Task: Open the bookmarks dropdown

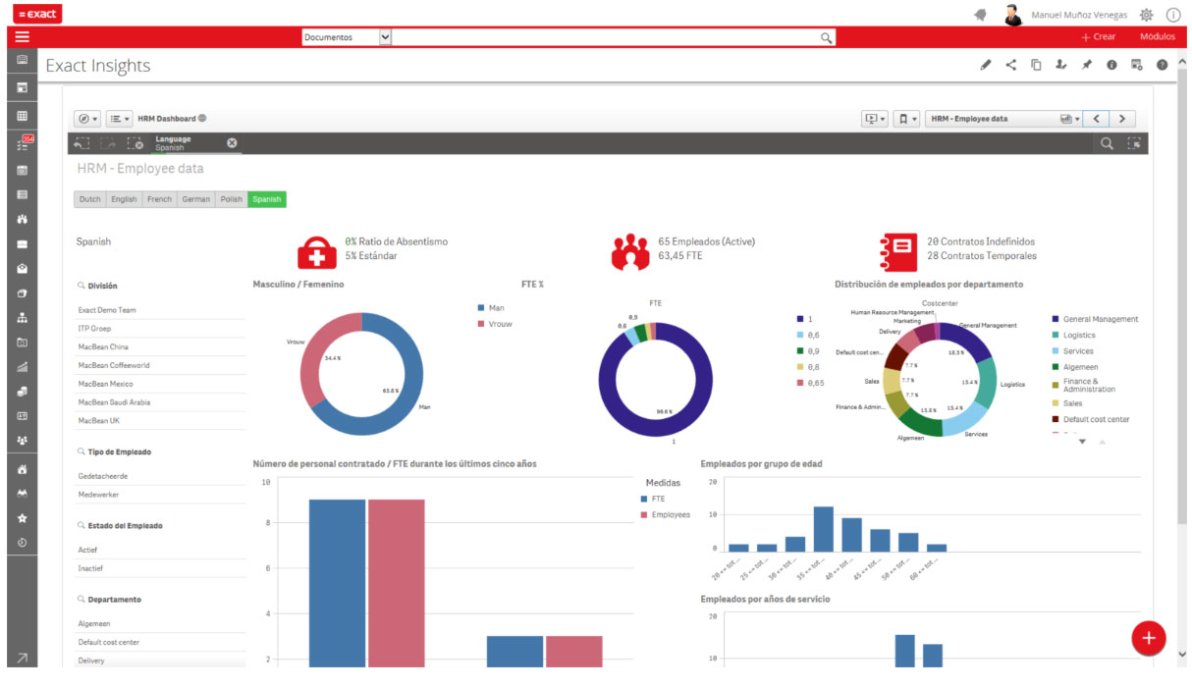Action: 908,119
